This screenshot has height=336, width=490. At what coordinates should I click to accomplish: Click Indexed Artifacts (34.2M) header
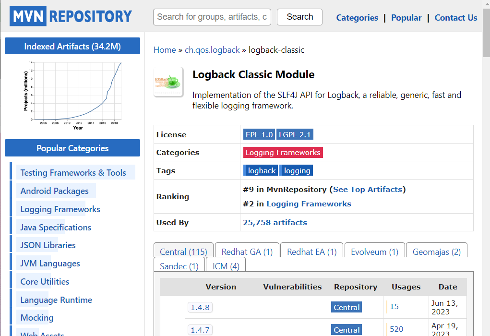(x=72, y=46)
